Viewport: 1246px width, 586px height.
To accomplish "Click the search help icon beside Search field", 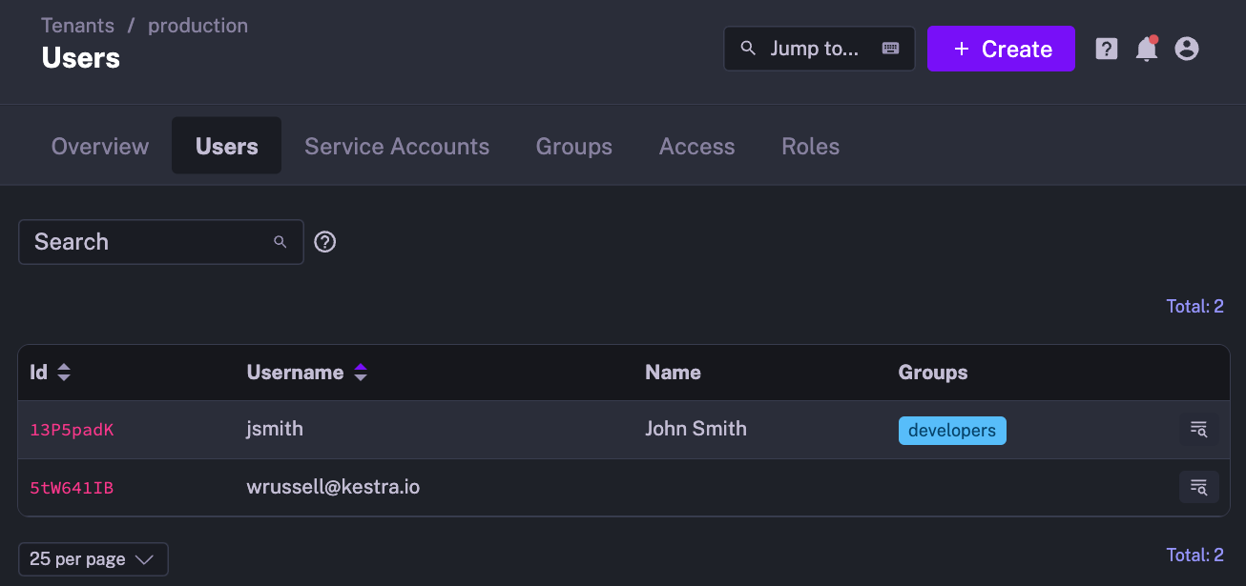I will coord(325,242).
